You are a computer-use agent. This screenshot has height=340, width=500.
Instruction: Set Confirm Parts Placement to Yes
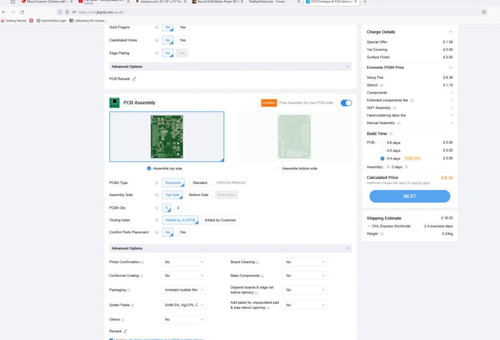click(183, 232)
